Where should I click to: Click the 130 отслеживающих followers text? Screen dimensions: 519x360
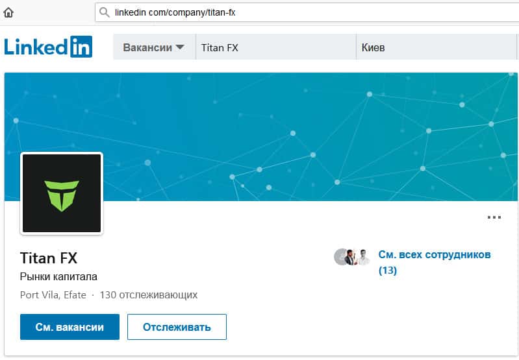click(x=149, y=295)
